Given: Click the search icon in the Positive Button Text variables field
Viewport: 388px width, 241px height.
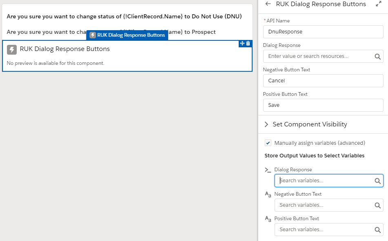Looking at the screenshot, I should (x=377, y=230).
